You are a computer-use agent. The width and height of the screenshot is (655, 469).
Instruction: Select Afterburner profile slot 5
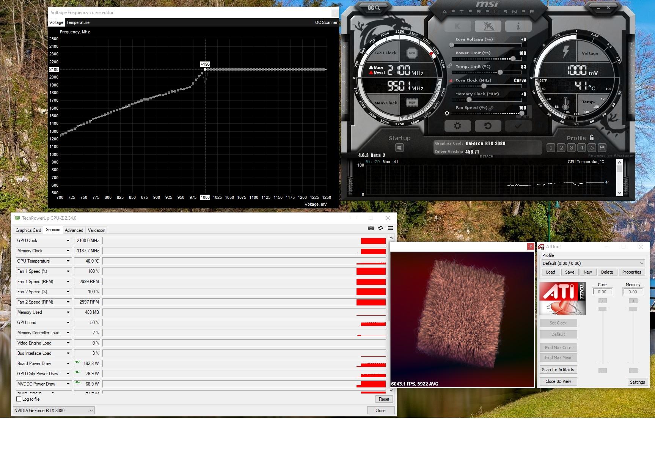(x=592, y=148)
